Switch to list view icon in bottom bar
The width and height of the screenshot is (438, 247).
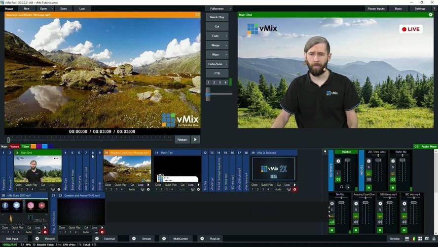pyautogui.click(x=407, y=239)
